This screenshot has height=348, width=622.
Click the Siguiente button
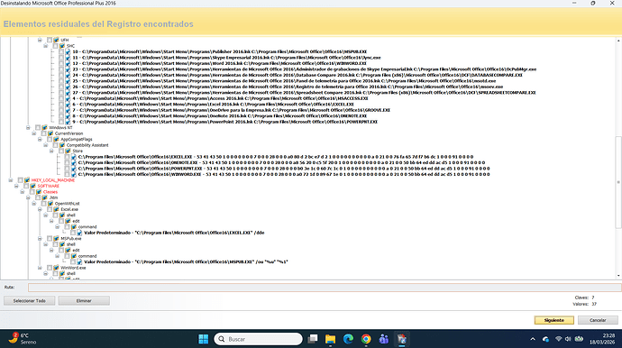(x=554, y=320)
